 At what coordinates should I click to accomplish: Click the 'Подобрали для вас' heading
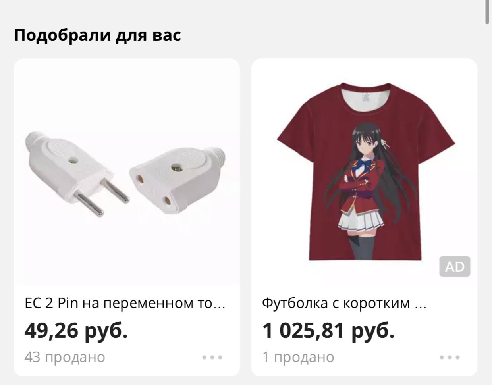click(97, 35)
